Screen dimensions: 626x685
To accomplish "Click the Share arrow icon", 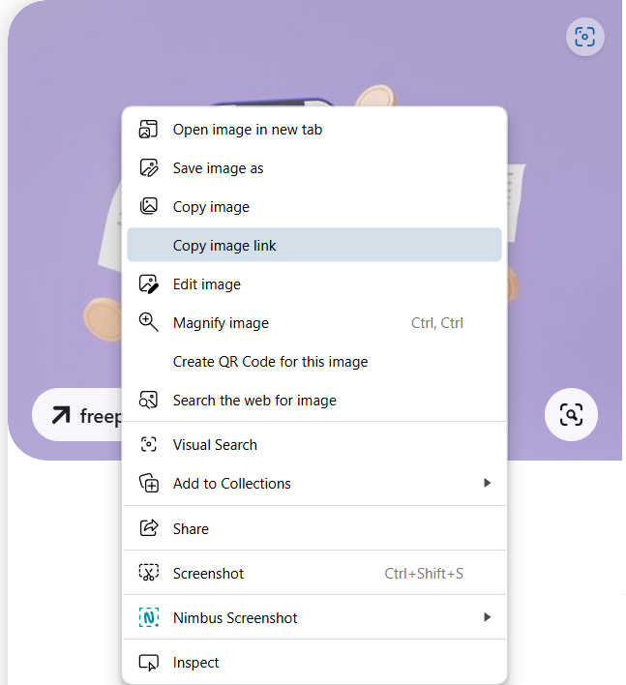I will (148, 528).
